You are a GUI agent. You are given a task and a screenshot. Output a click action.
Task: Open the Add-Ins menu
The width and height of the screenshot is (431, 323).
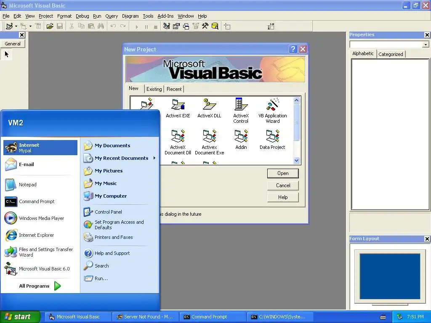pos(165,16)
